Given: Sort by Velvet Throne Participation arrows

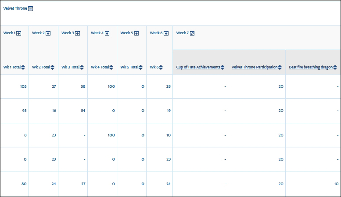Looking at the screenshot, I should point(280,68).
